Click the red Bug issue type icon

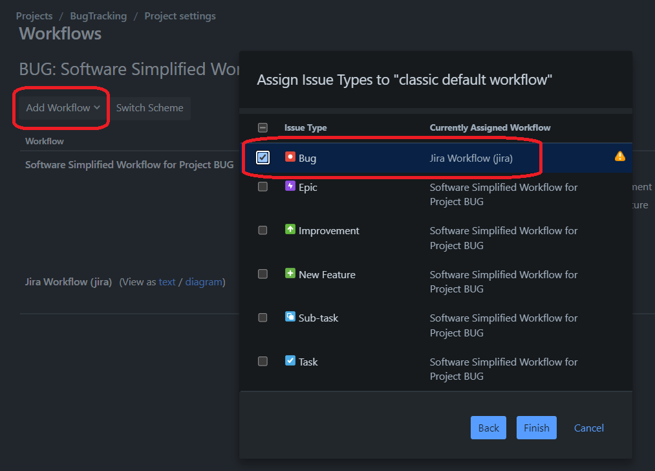point(290,157)
